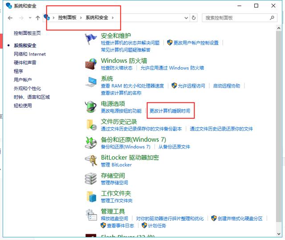Click the 电源选项 battery plug icon
The image size is (285, 240).
click(x=91, y=107)
